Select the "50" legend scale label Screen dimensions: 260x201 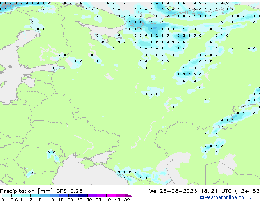tap(127, 199)
